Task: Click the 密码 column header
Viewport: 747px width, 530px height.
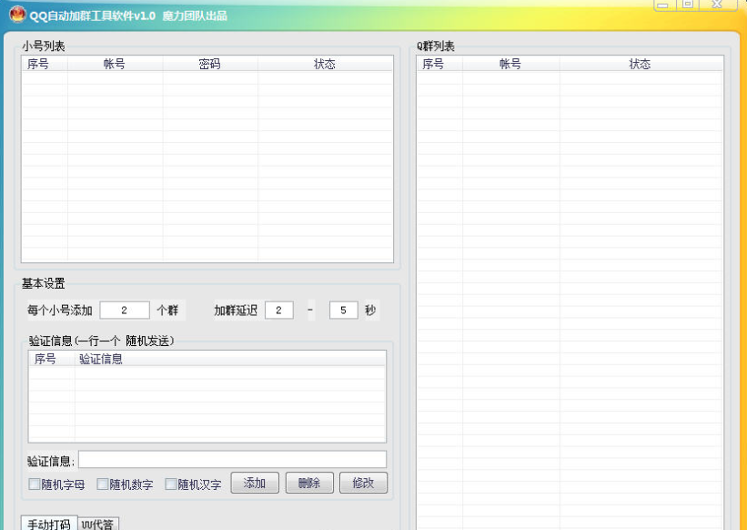Action: pos(210,64)
